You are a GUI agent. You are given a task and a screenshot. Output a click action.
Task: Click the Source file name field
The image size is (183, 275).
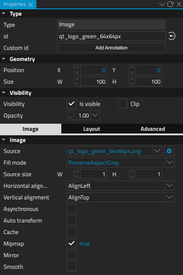coord(109,151)
